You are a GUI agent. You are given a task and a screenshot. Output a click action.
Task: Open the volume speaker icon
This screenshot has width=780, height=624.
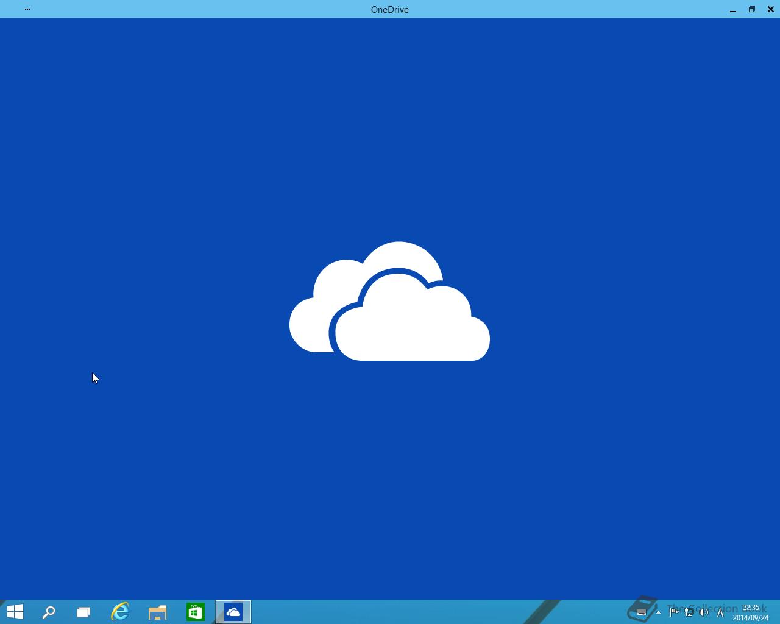704,612
